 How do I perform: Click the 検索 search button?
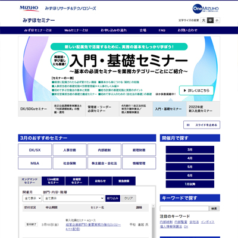(214, 208)
